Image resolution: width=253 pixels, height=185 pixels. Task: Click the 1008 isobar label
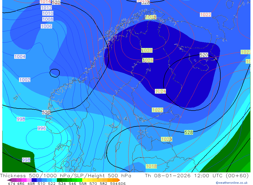pos(48,19)
